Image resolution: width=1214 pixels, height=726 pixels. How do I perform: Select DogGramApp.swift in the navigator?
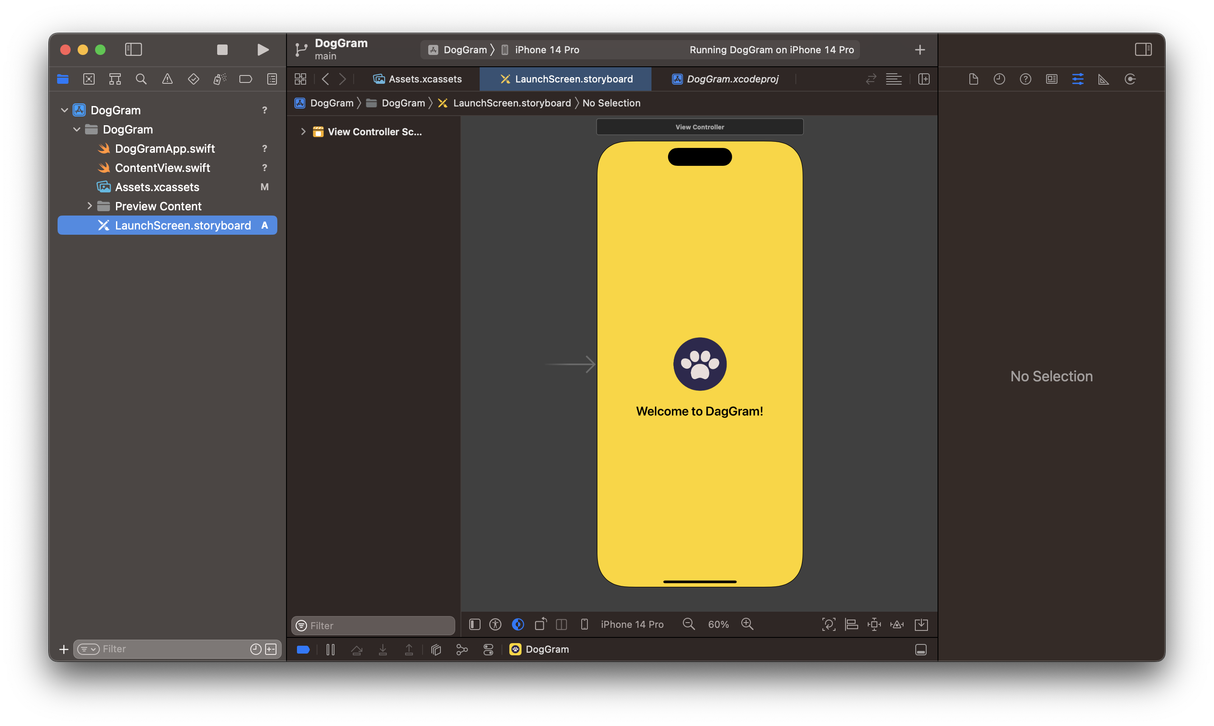(x=165, y=148)
